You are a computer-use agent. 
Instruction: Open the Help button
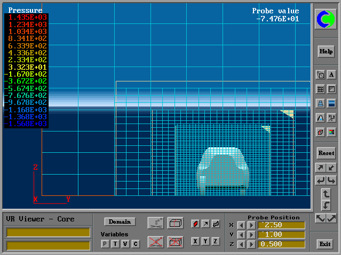(x=326, y=52)
